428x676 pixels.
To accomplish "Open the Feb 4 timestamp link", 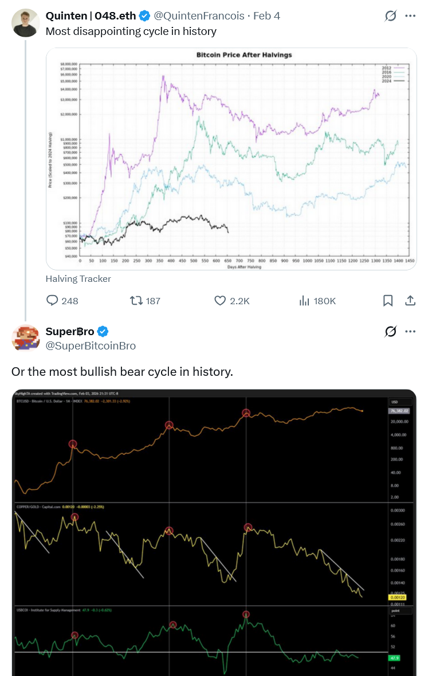I will point(266,16).
